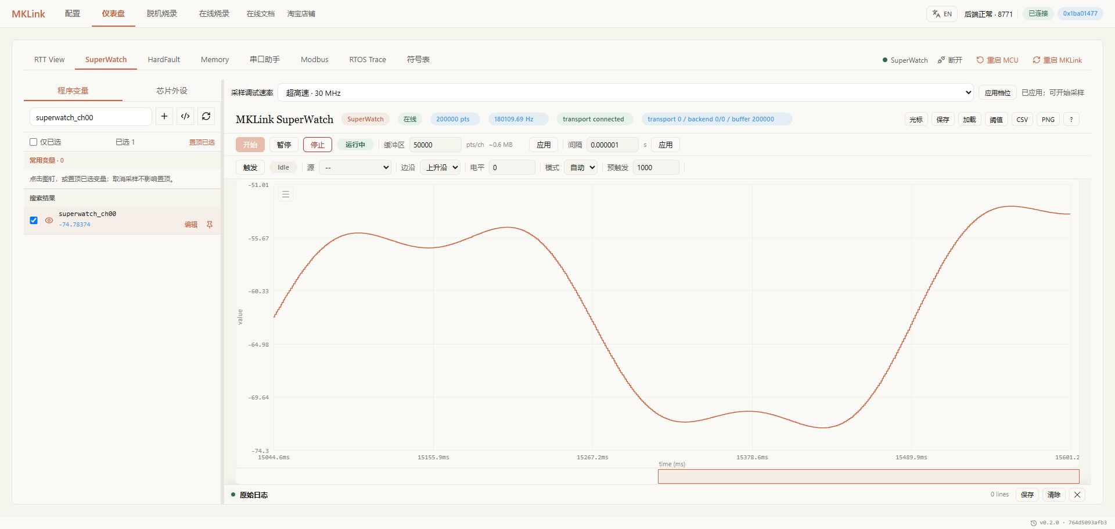Click the 置顶已选 link
The height and width of the screenshot is (529, 1115).
click(202, 142)
